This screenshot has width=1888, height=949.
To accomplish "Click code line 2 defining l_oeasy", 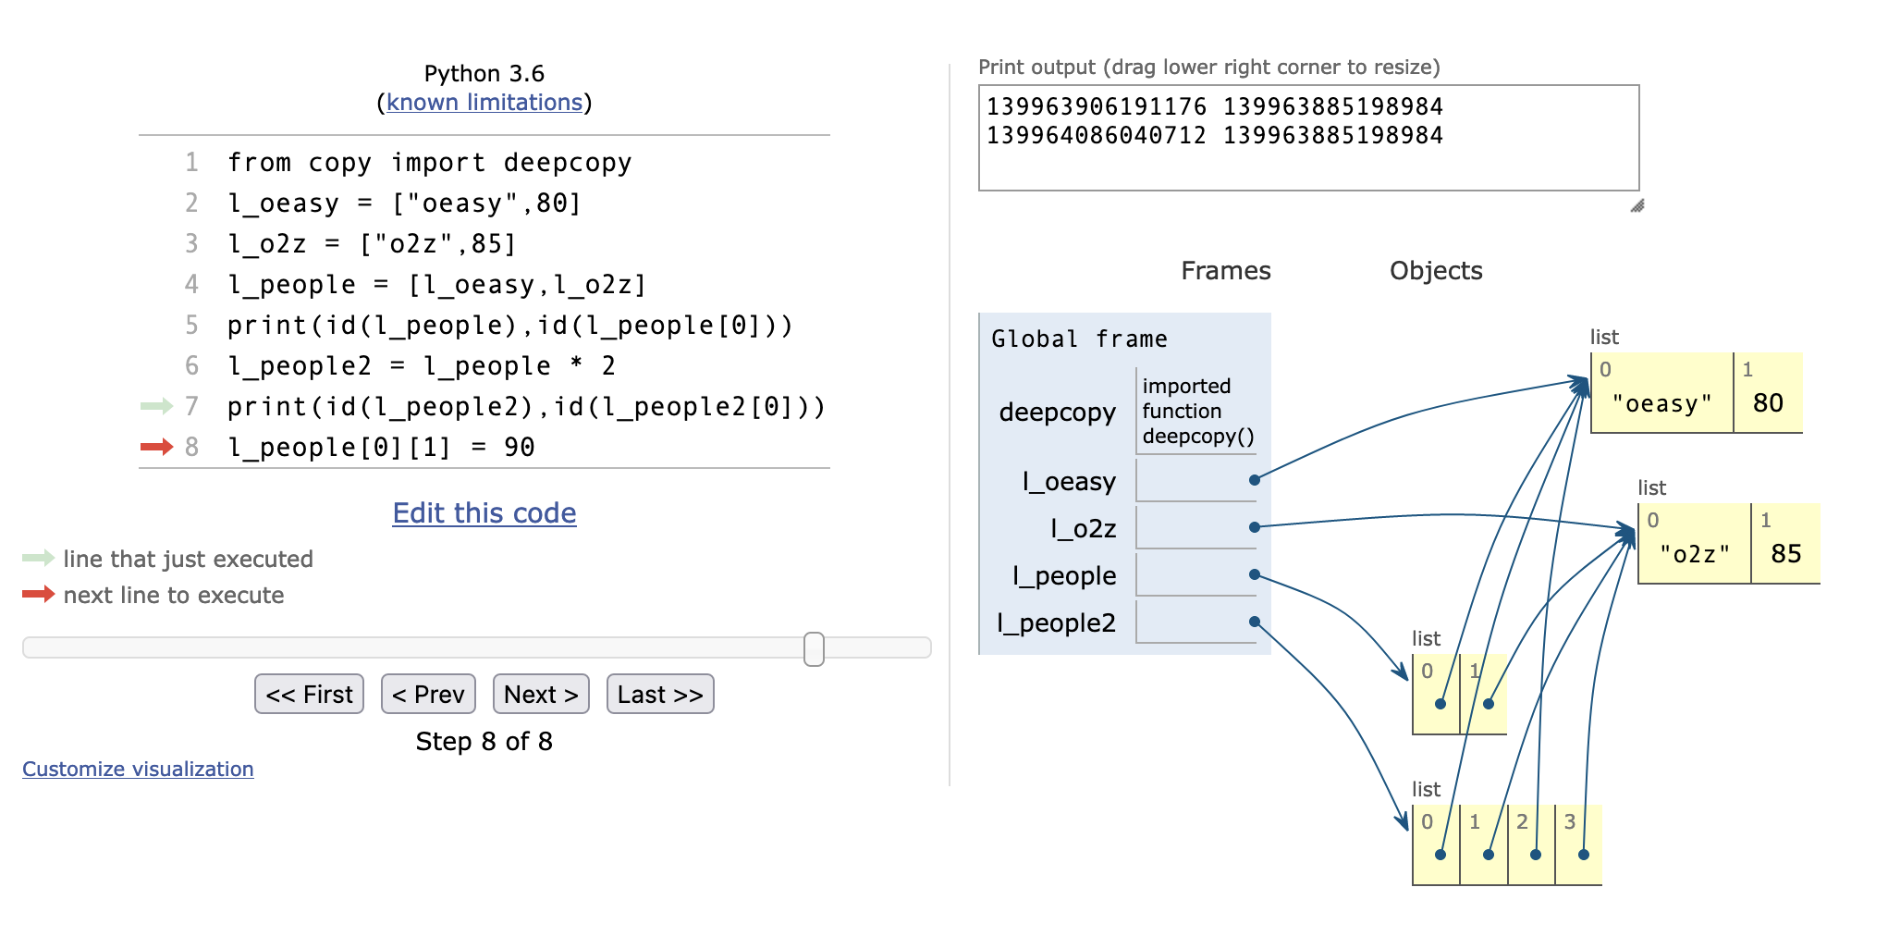I will (405, 203).
